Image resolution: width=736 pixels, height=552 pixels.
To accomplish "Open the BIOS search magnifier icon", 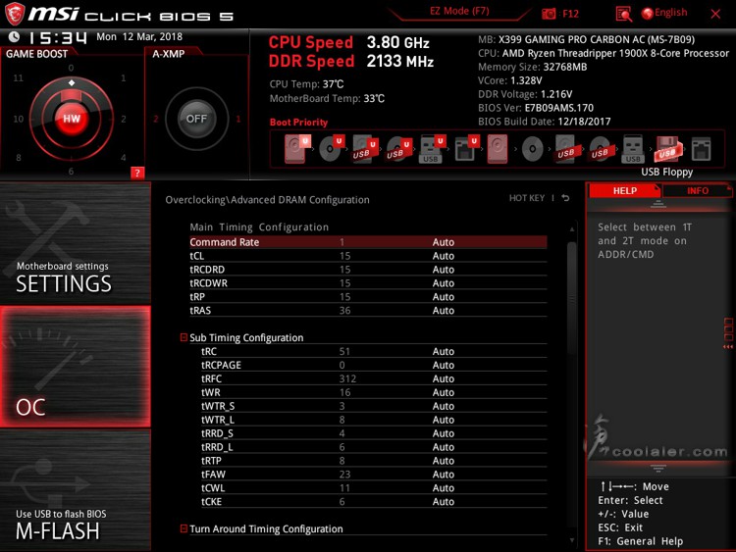I will (x=623, y=14).
